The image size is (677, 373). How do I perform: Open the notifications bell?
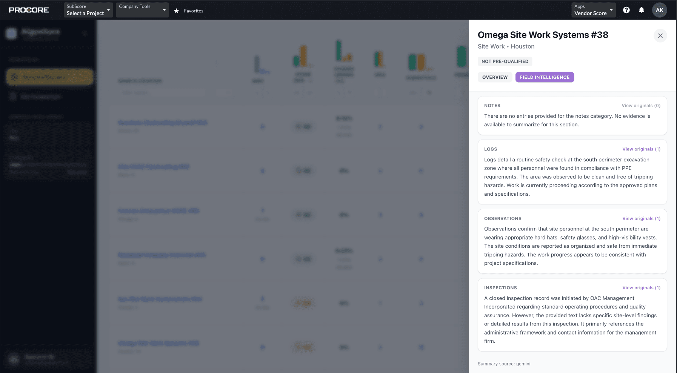point(642,10)
